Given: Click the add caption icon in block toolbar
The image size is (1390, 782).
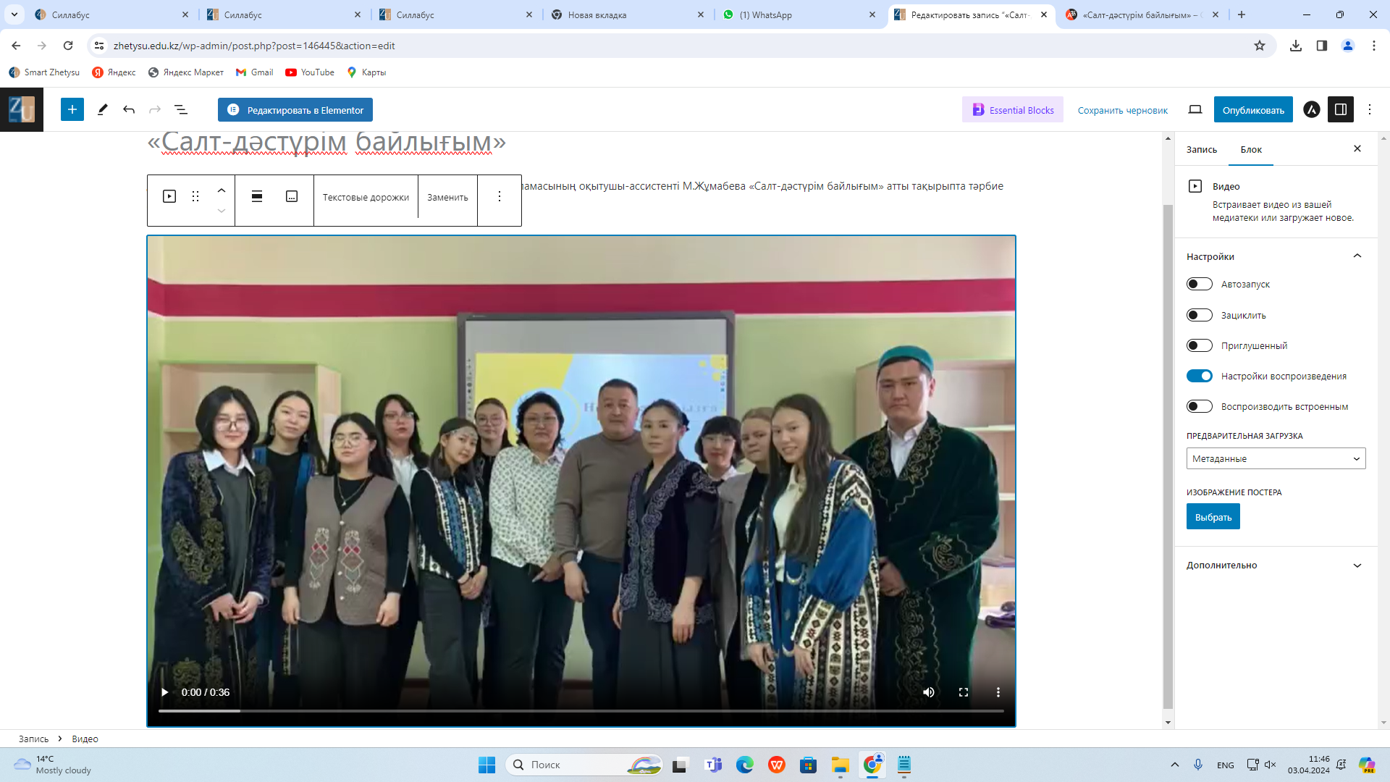Looking at the screenshot, I should (x=292, y=196).
